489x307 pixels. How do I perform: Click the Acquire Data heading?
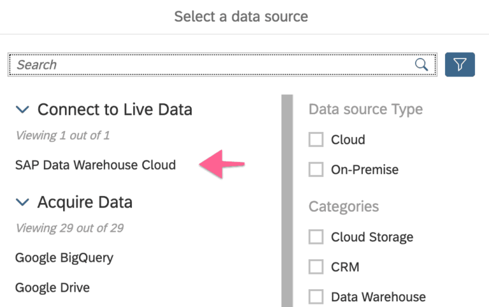pyautogui.click(x=85, y=203)
